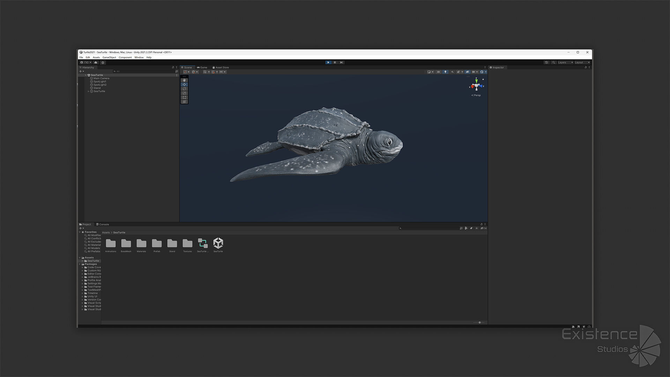Screen dimensions: 670x377
Task: Toggle 2D view mode
Action: coord(438,72)
